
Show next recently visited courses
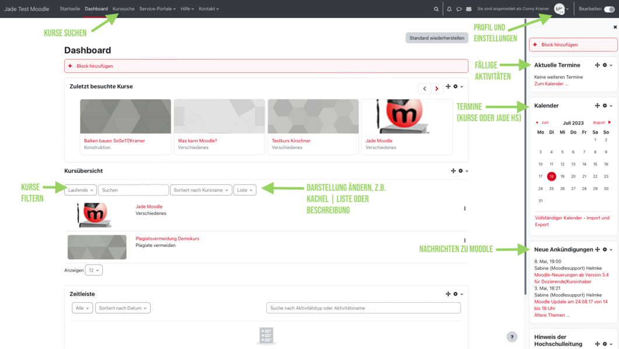pyautogui.click(x=437, y=88)
